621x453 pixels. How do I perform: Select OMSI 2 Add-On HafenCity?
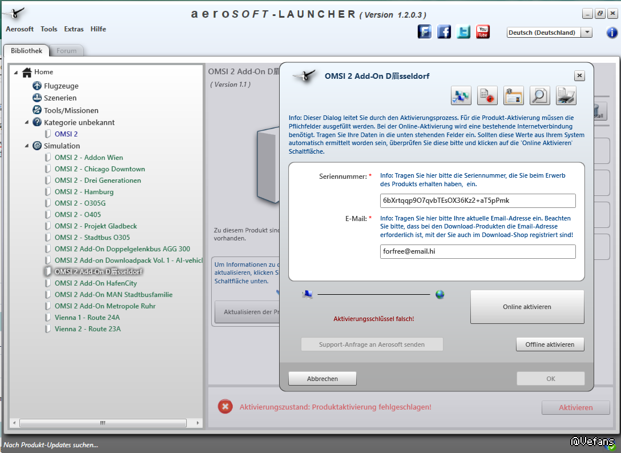coord(96,283)
